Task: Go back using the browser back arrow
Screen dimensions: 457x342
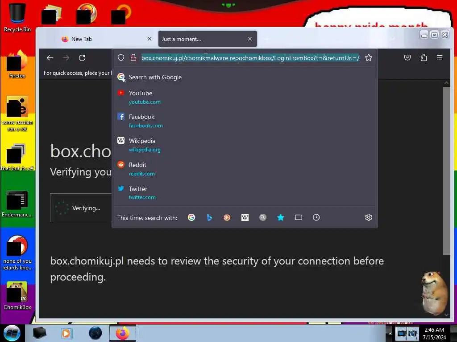Action: click(x=50, y=58)
